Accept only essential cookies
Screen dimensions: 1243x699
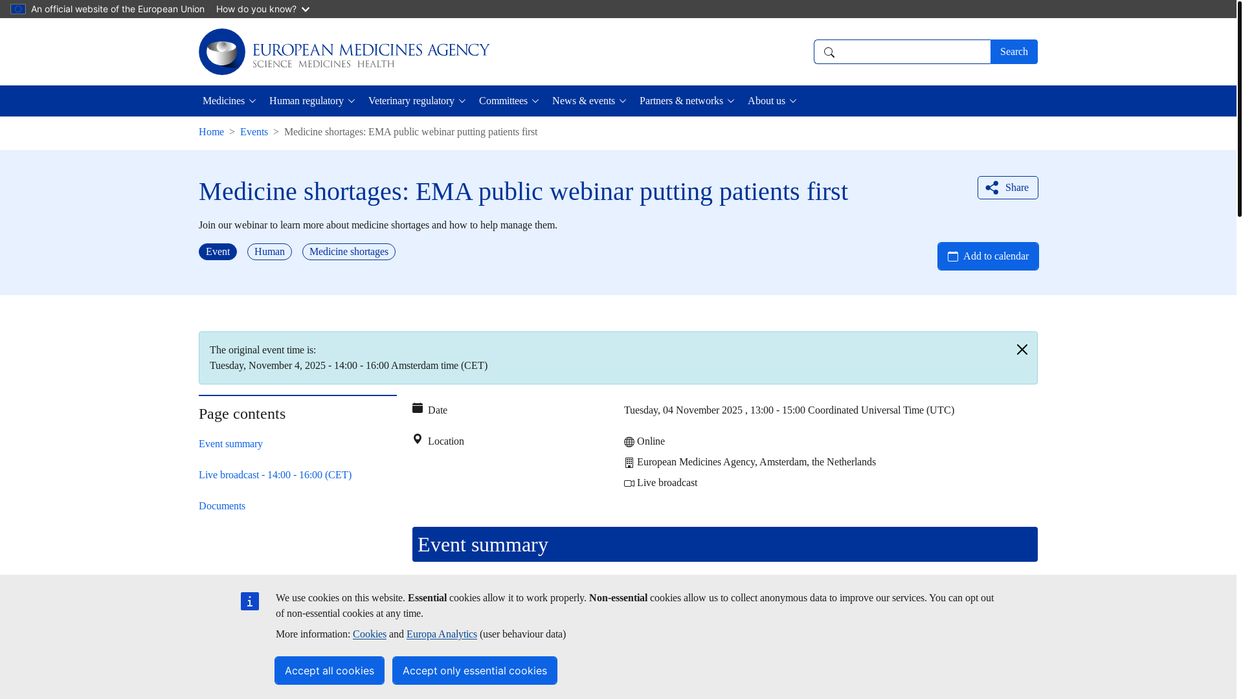[475, 671]
